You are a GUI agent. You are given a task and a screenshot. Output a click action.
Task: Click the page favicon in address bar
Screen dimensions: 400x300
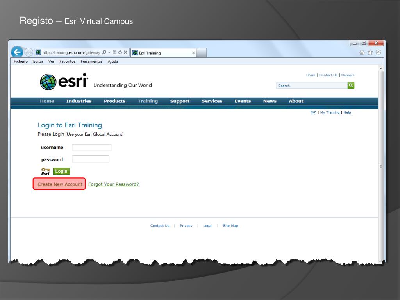tap(38, 52)
